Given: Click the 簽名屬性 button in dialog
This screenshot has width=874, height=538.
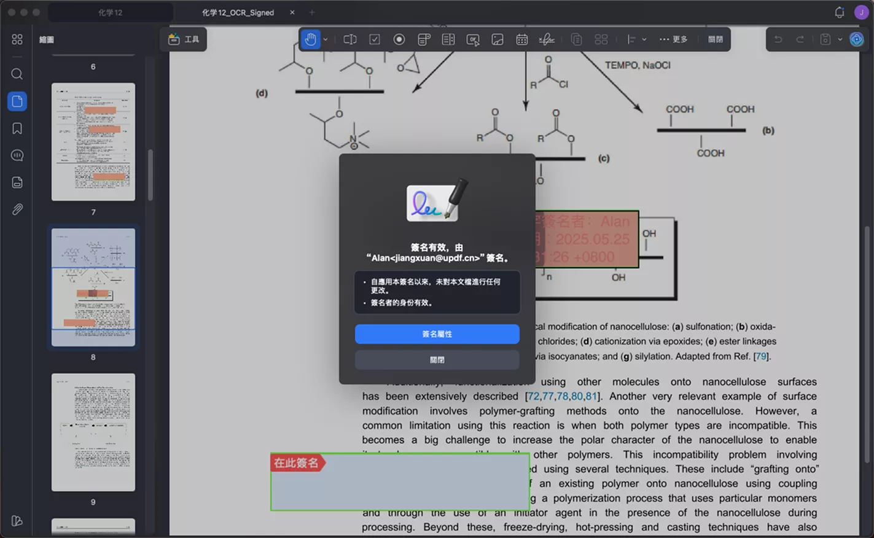Looking at the screenshot, I should pos(437,334).
